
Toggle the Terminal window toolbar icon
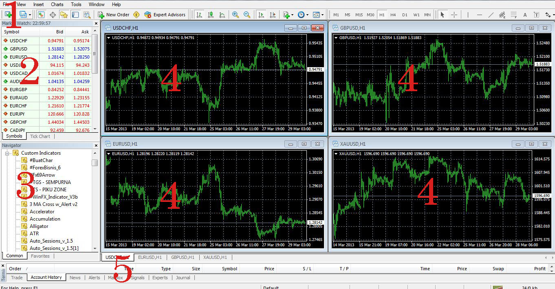click(75, 15)
